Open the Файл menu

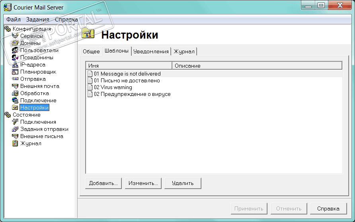(x=14, y=19)
